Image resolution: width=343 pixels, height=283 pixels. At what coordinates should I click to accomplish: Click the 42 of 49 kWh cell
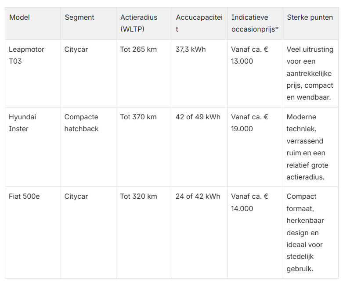click(199, 147)
